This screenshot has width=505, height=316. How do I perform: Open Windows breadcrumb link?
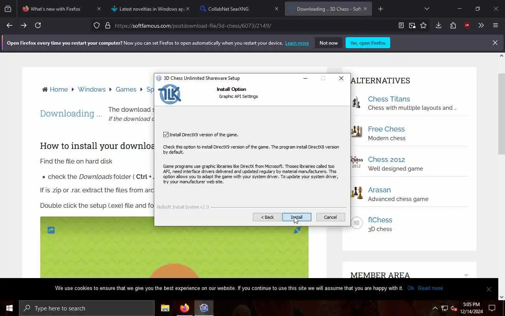coord(92,89)
